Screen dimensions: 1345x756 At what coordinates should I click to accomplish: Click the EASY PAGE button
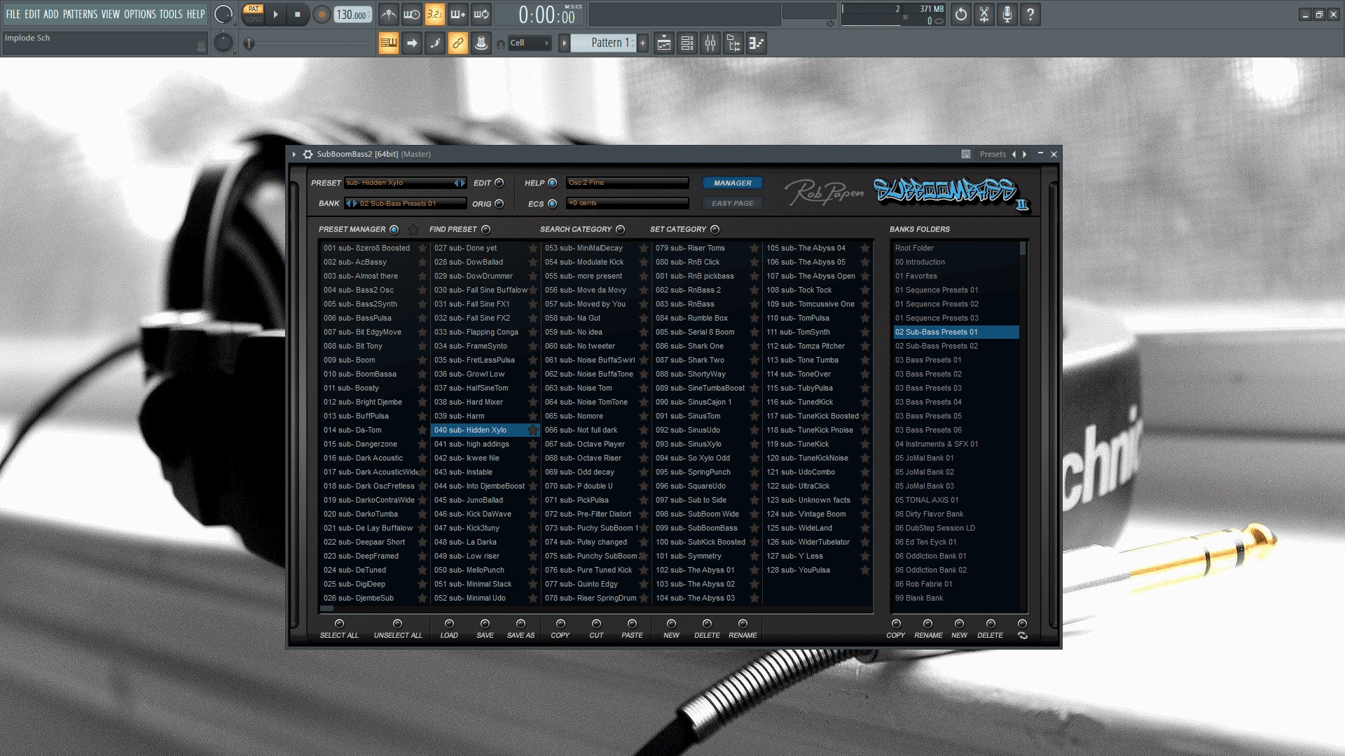click(733, 203)
